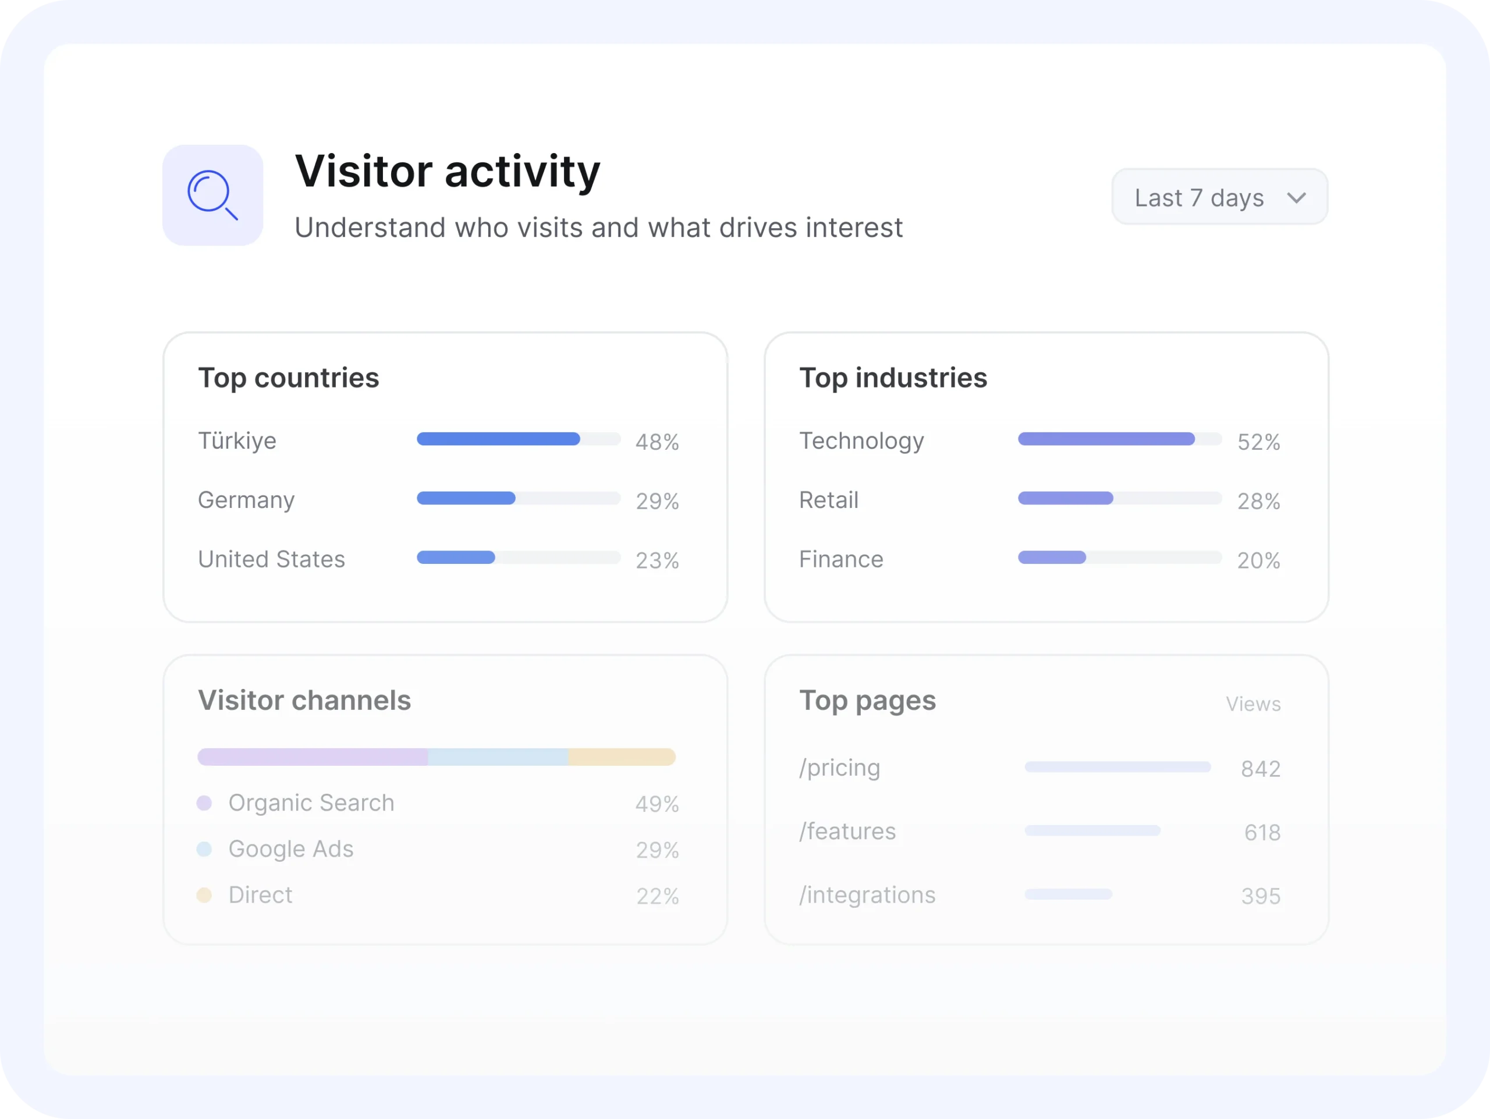Click the /integrations views bar
This screenshot has height=1119, width=1490.
click(x=1069, y=894)
